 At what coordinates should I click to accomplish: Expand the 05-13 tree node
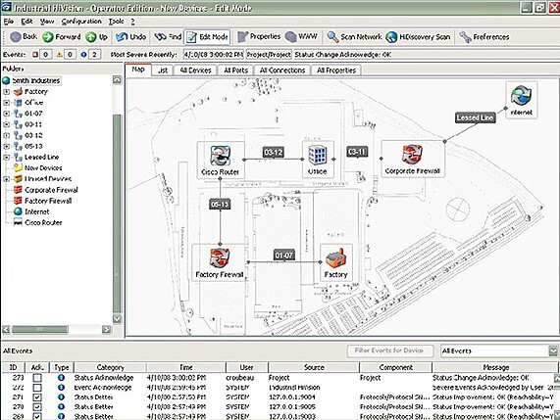pos(7,147)
